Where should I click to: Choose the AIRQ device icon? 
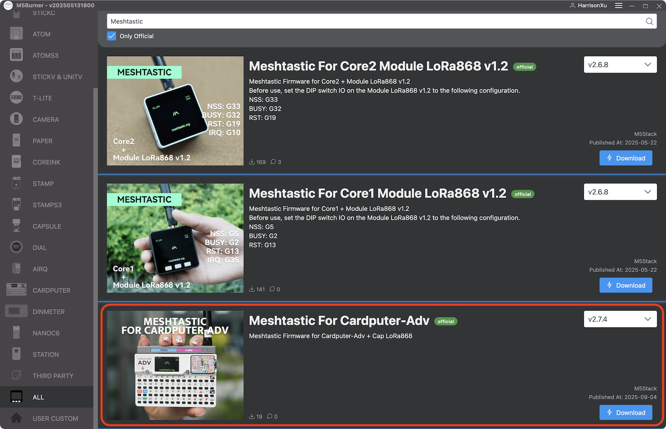(x=16, y=269)
